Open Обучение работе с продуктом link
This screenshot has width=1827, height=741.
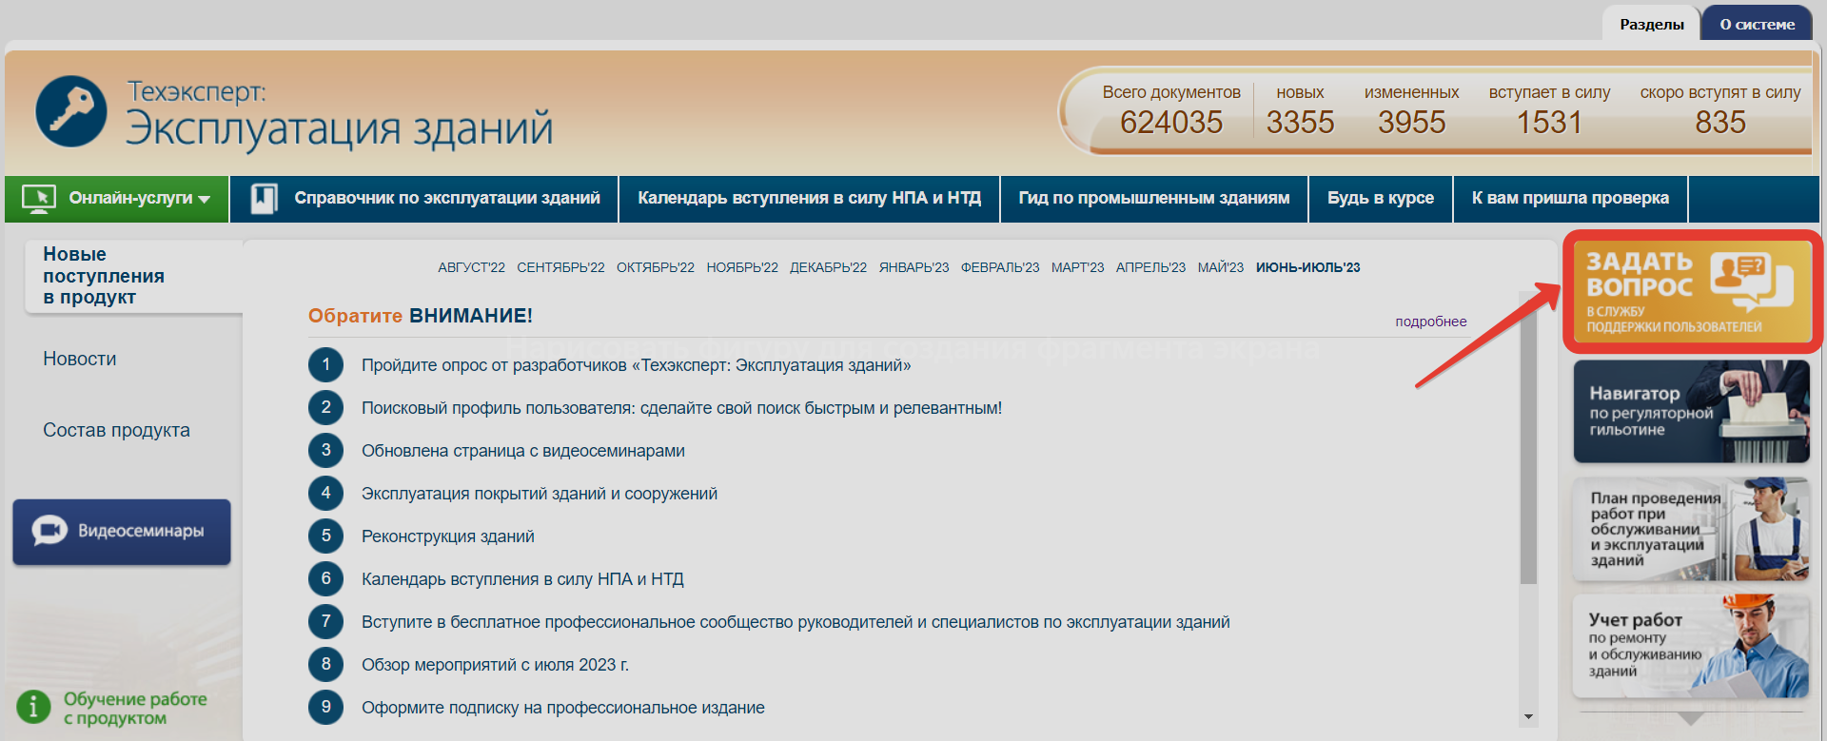click(135, 709)
